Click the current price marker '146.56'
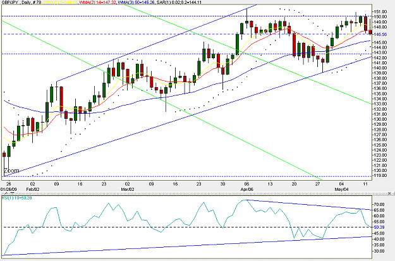 click(380, 34)
